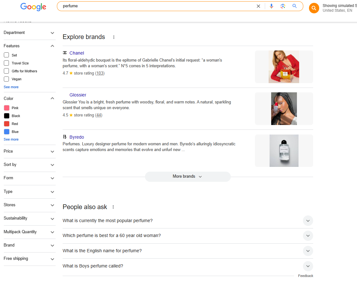Screen dimensions: 357x290
Task: Click the Glossier model photo thumbnail
Action: pyautogui.click(x=284, y=109)
